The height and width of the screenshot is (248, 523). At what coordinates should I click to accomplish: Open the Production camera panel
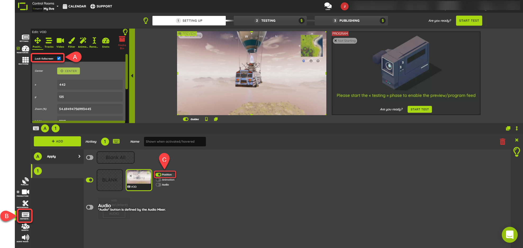pos(25,193)
